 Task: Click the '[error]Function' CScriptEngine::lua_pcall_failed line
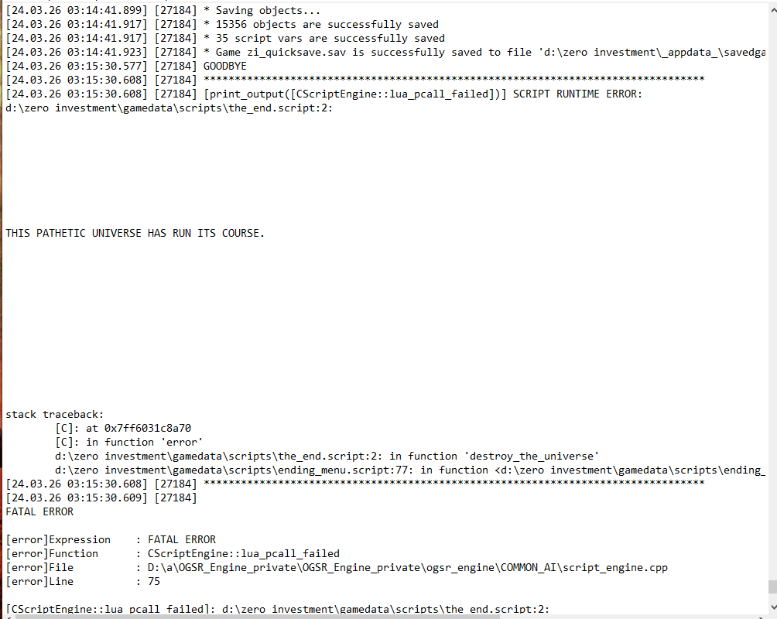coord(173,553)
